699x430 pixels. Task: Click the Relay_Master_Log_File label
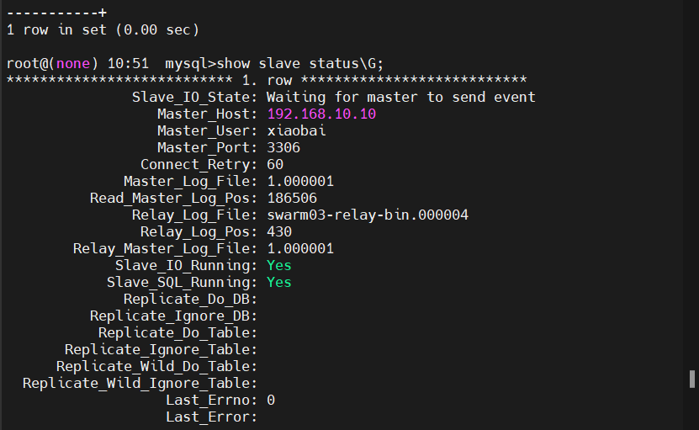pyautogui.click(x=165, y=249)
